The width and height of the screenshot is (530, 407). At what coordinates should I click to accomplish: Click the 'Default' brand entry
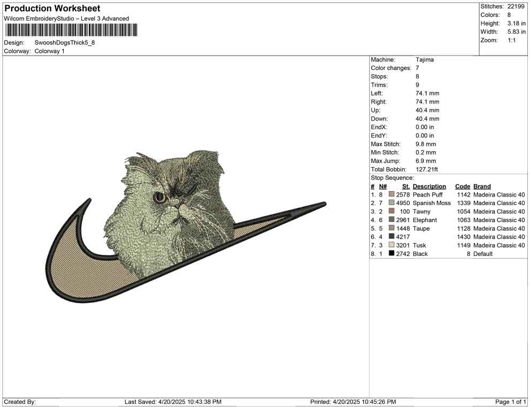click(483, 254)
